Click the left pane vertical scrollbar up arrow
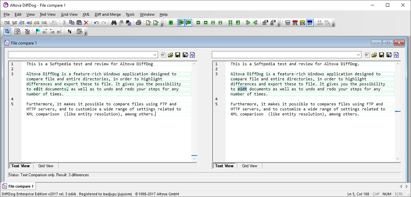411x197 pixels. click(194, 64)
